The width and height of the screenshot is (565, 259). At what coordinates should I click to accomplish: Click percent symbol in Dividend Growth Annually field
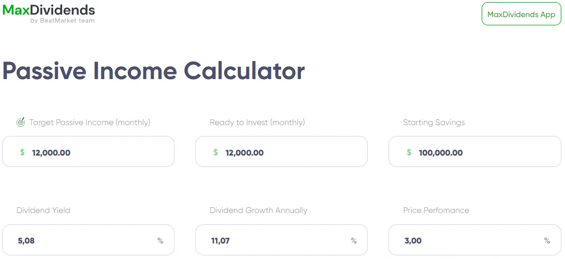pyautogui.click(x=354, y=240)
